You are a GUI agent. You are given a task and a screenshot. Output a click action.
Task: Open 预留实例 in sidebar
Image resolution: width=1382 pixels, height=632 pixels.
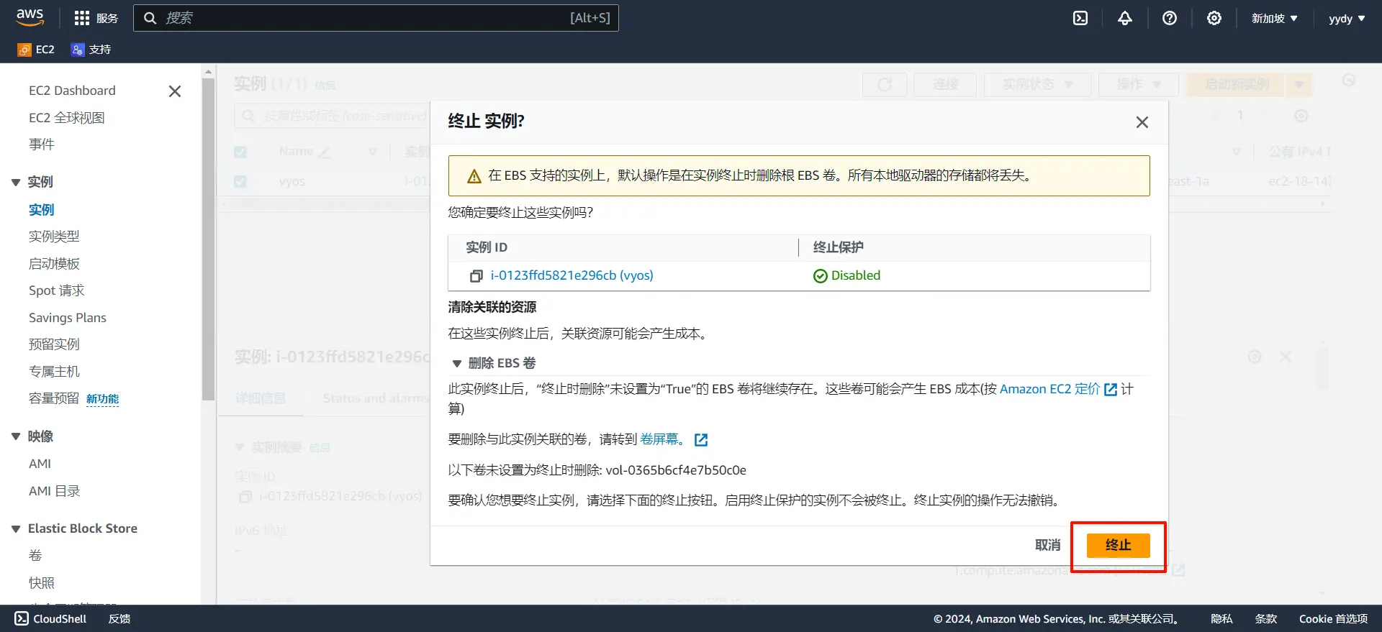coord(54,344)
